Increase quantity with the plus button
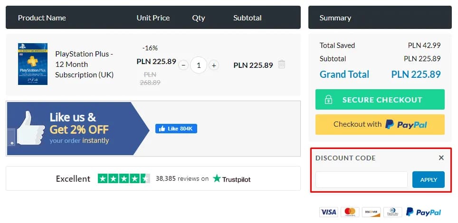This screenshot has width=458, height=223. 214,65
